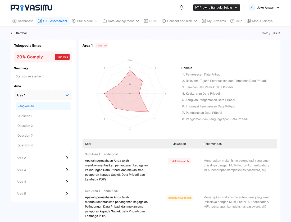291x222 pixels.
Task: Click the Help question icon
Action: tap(232, 21)
